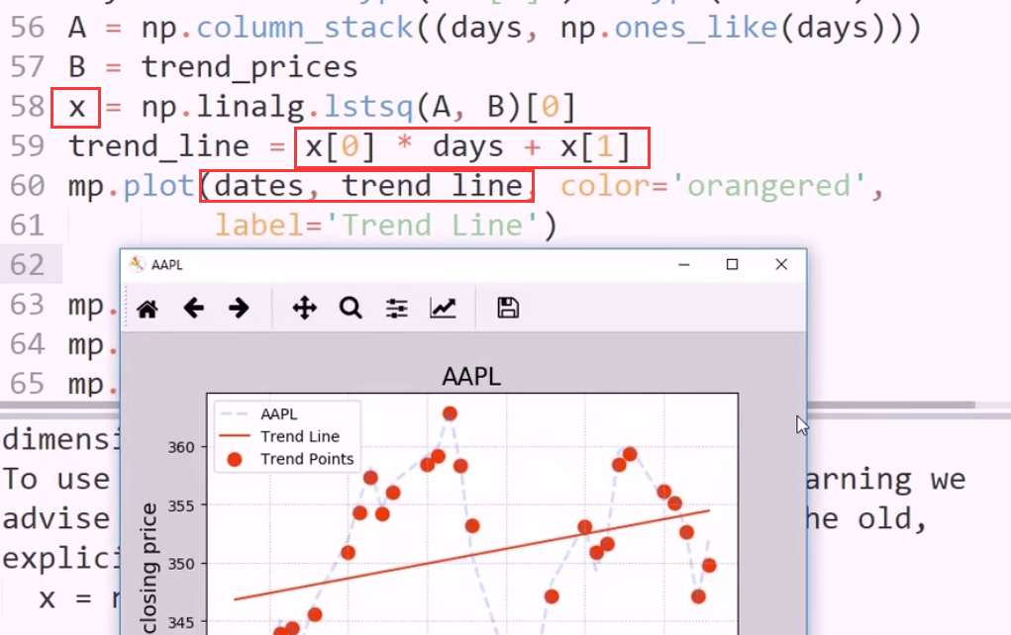Viewport: 1011px width, 635px height.
Task: Click line number 65 in editor gutter
Action: pyautogui.click(x=28, y=385)
